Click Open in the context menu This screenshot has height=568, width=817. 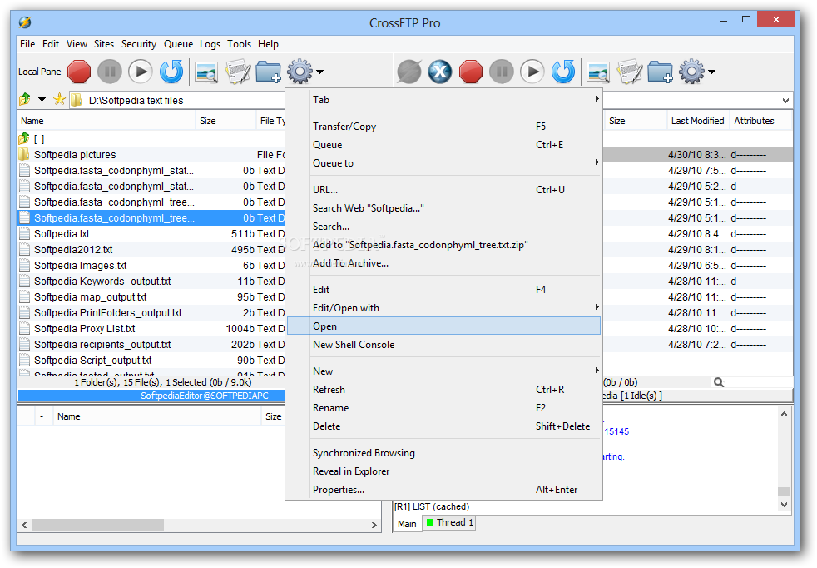pyautogui.click(x=444, y=326)
